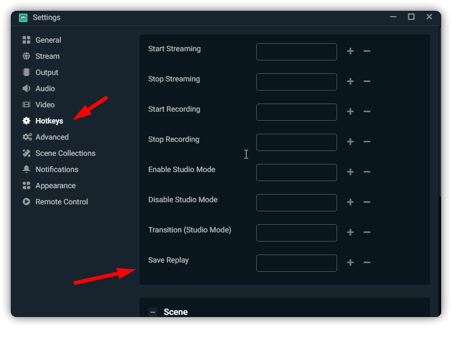Click the Output chip icon
The height and width of the screenshot is (344, 452).
pyautogui.click(x=26, y=72)
